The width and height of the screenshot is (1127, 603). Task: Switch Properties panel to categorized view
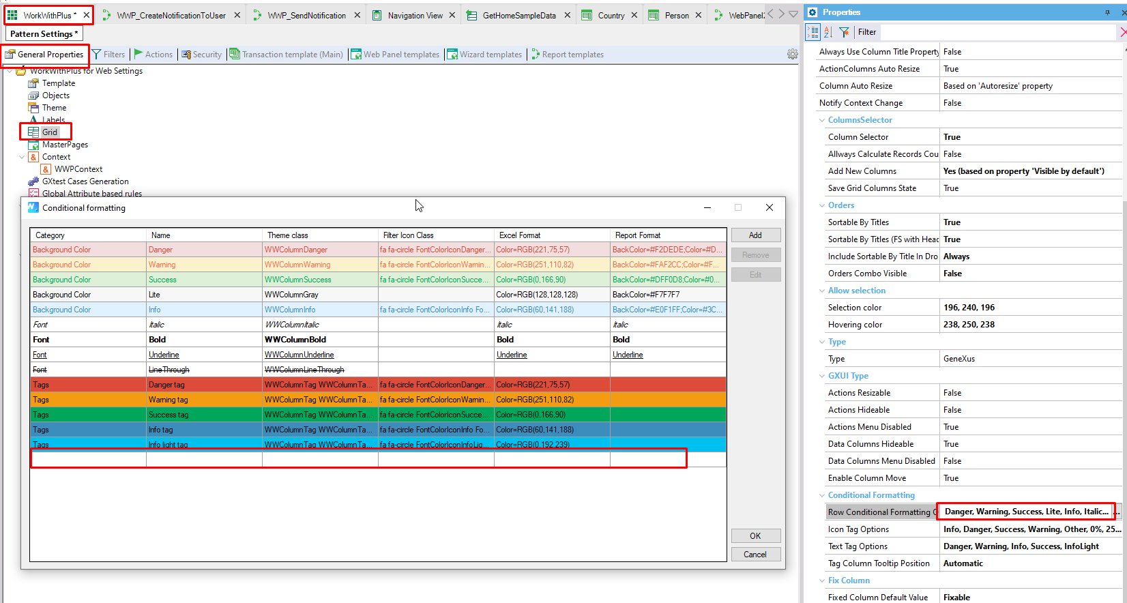coord(813,32)
